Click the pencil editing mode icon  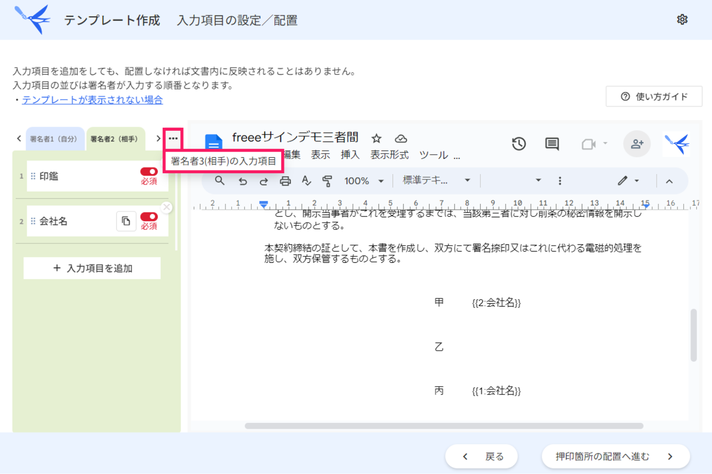point(622,181)
